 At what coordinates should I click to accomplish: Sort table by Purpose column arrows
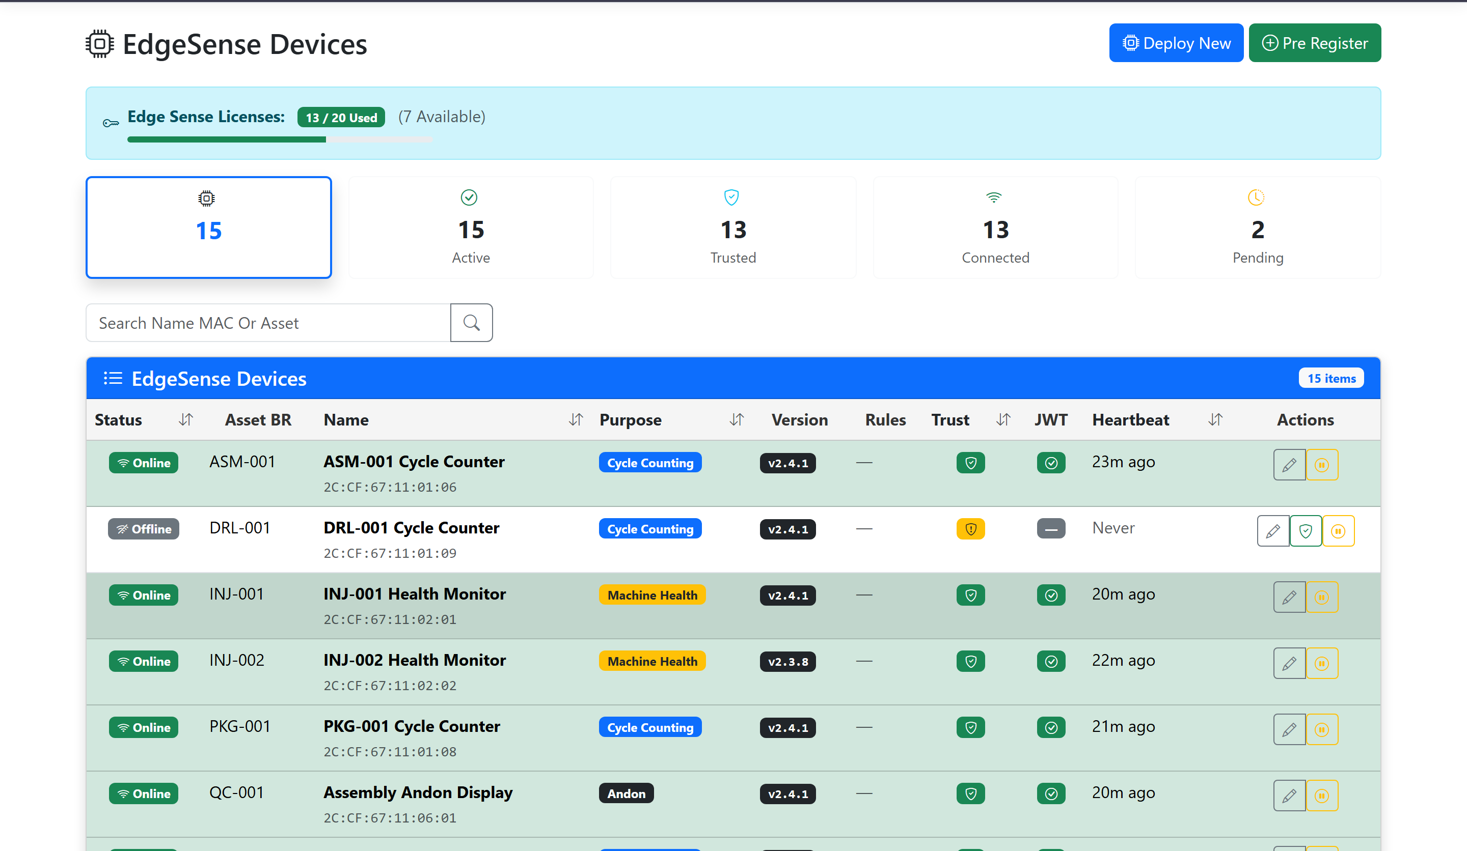click(x=737, y=419)
